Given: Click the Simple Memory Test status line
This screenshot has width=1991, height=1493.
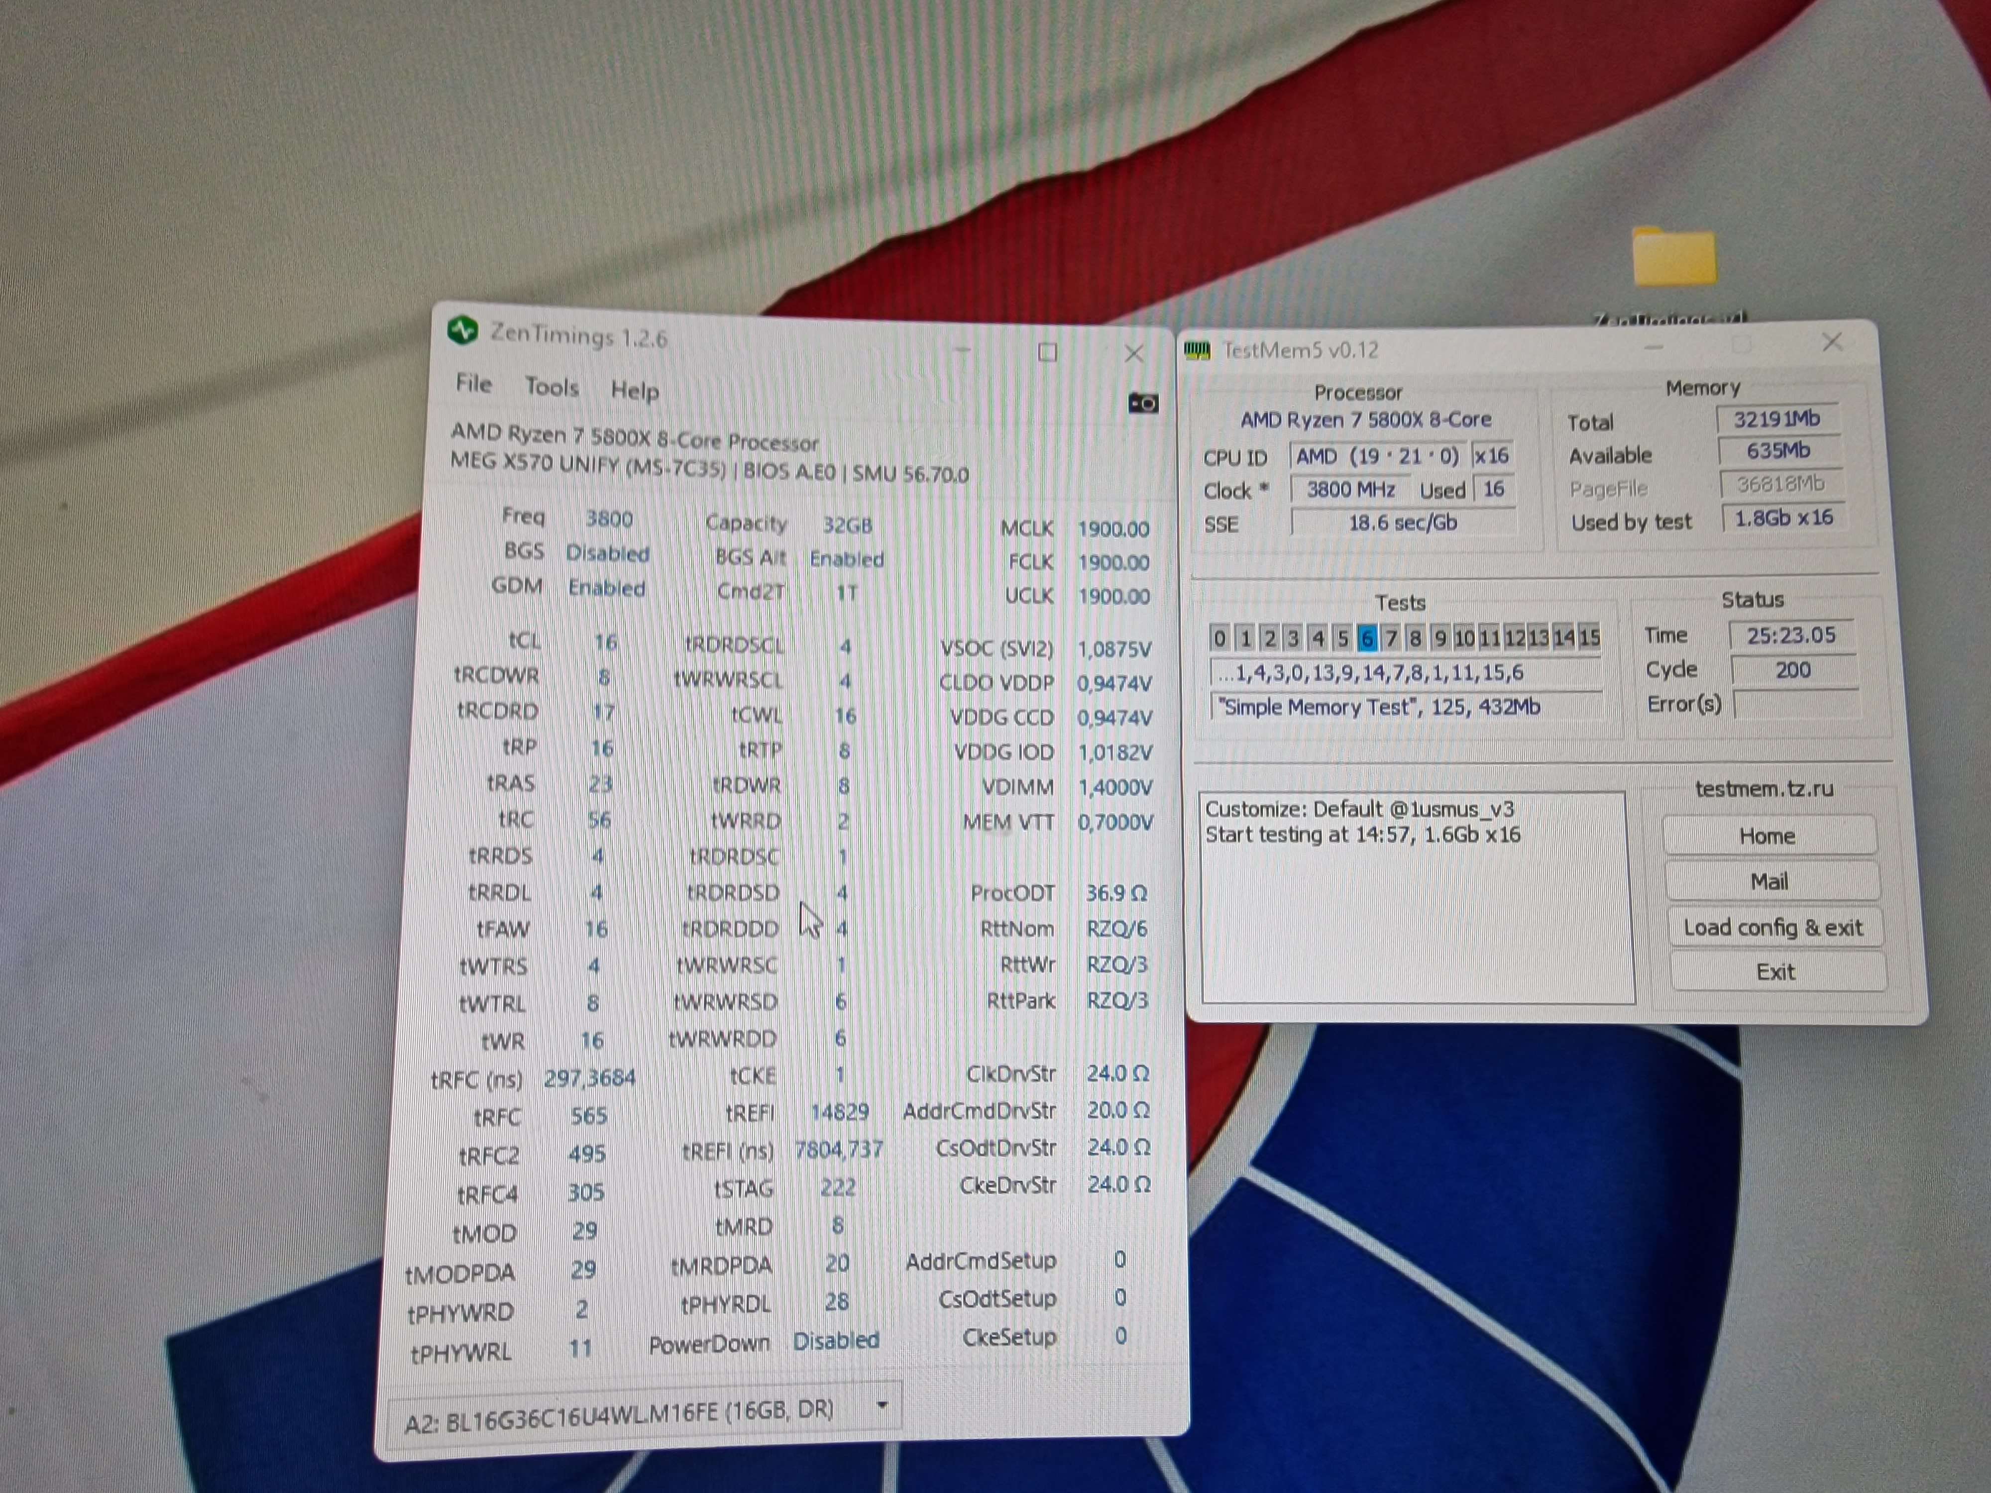Looking at the screenshot, I should 1406,707.
